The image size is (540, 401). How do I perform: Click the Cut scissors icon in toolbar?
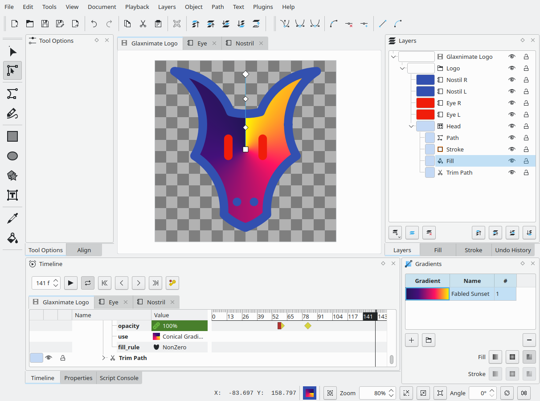click(143, 24)
